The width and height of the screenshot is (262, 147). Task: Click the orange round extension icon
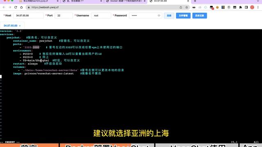[x=217, y=7]
